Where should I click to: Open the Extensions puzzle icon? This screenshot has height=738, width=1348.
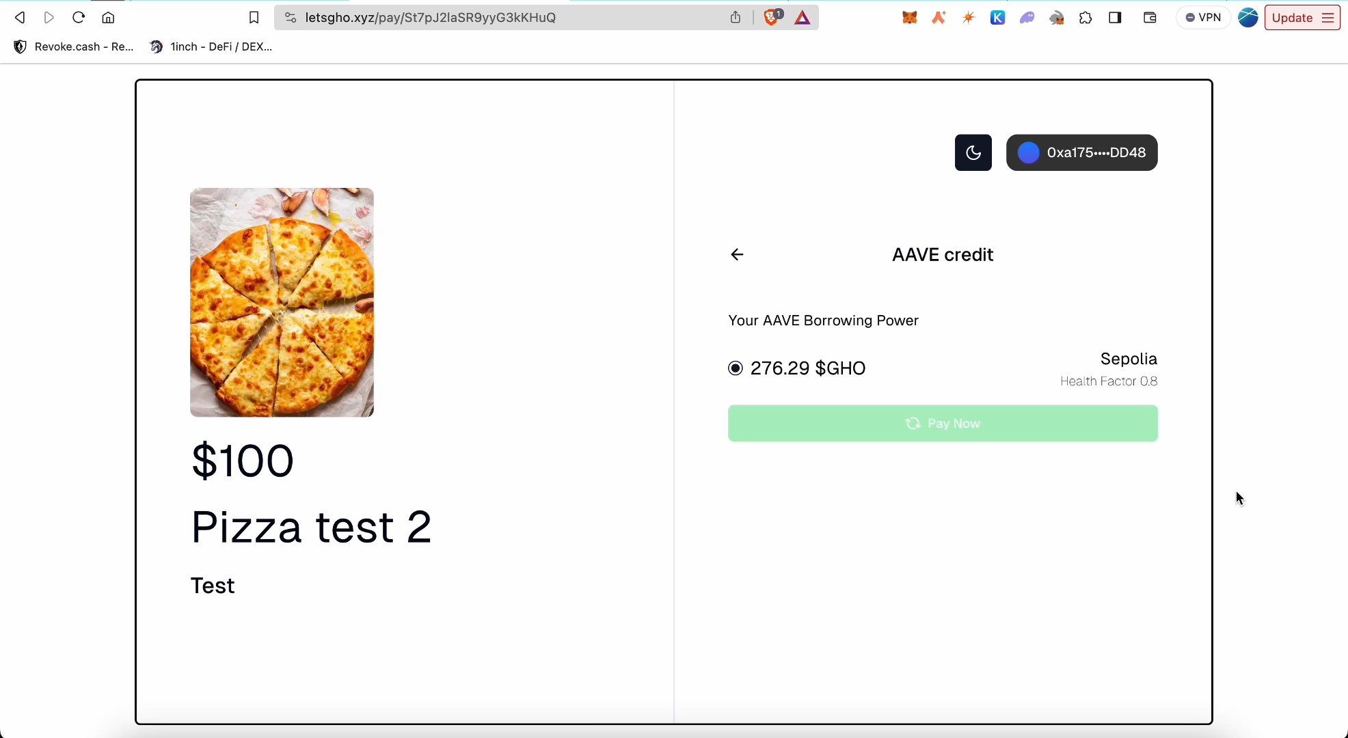[1086, 18]
